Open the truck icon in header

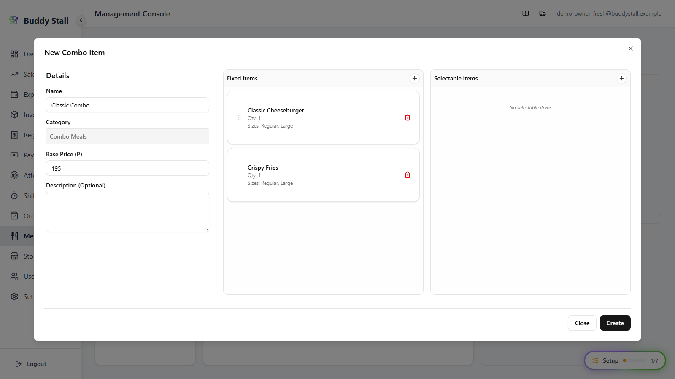543,13
